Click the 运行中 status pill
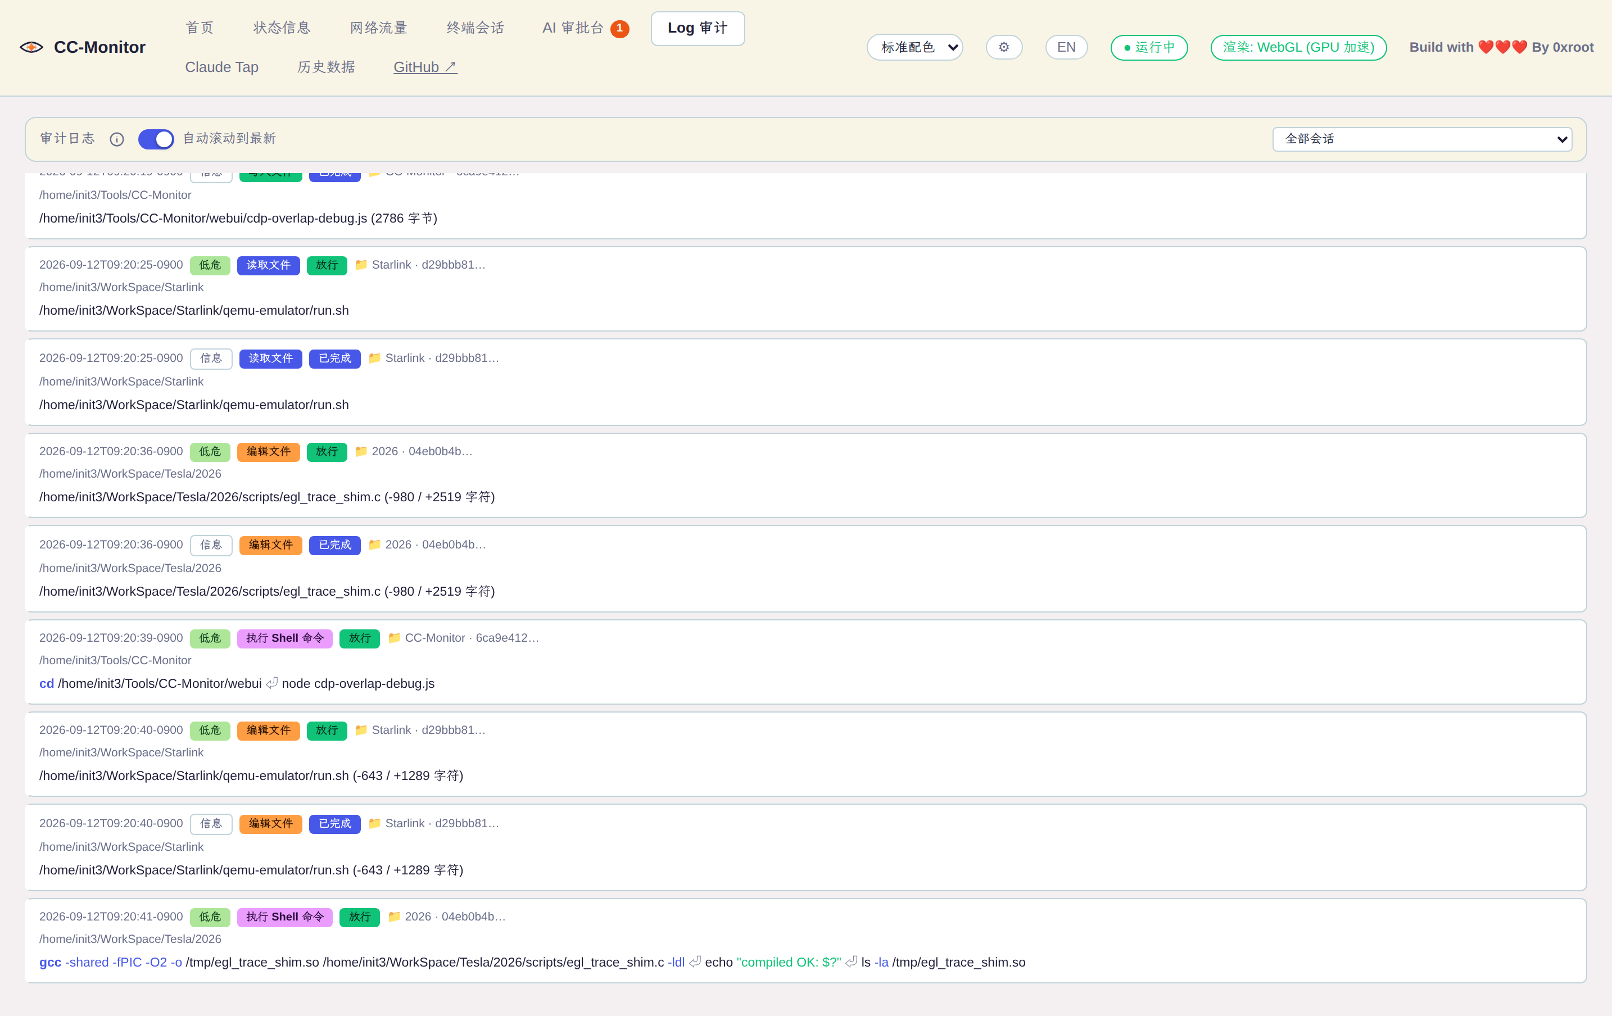The image size is (1612, 1016). pos(1149,47)
